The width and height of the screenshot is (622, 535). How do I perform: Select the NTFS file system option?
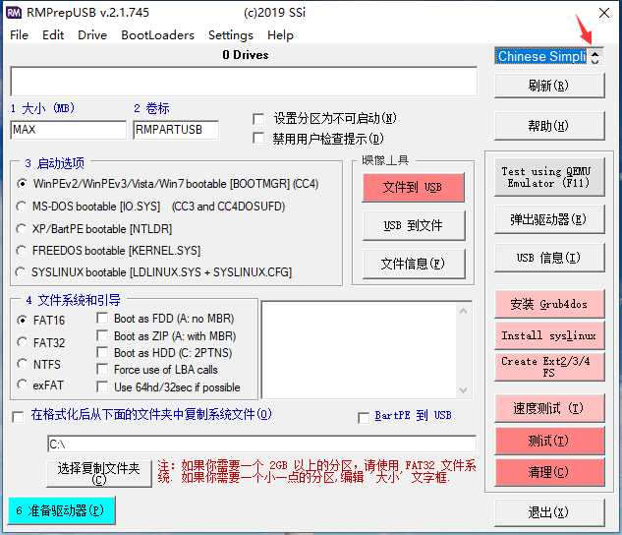23,365
